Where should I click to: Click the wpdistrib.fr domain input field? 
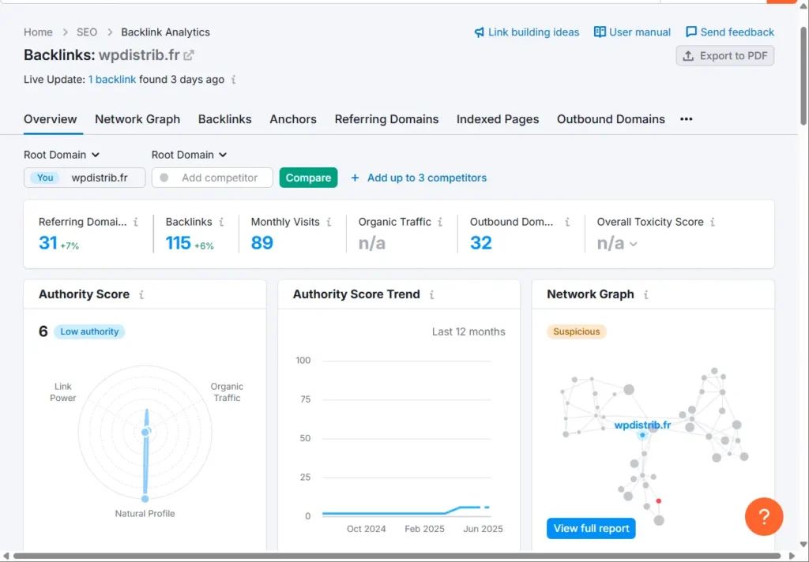[x=85, y=178]
